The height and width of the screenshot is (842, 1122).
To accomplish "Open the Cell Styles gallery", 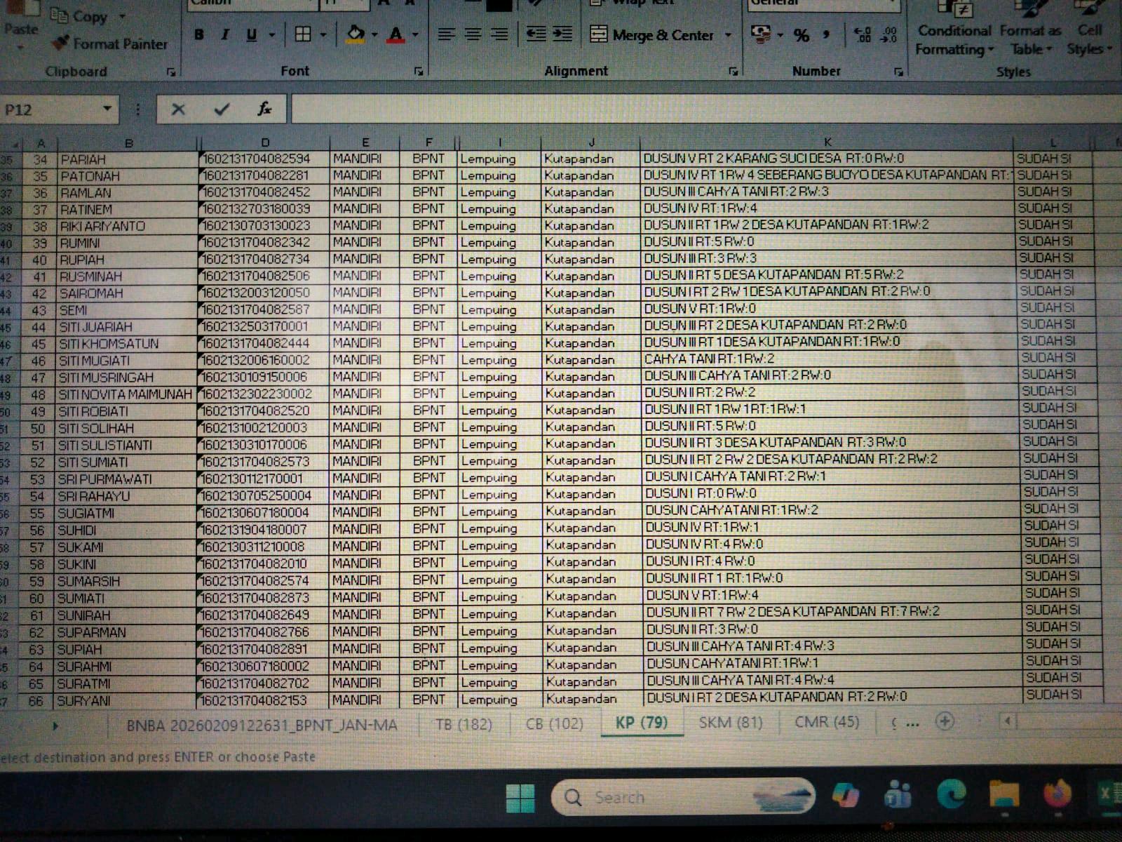I will coord(1090,31).
